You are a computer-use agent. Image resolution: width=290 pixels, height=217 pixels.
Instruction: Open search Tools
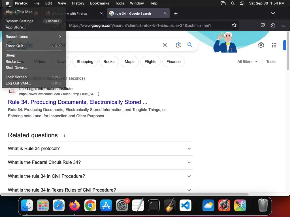coord(271,62)
